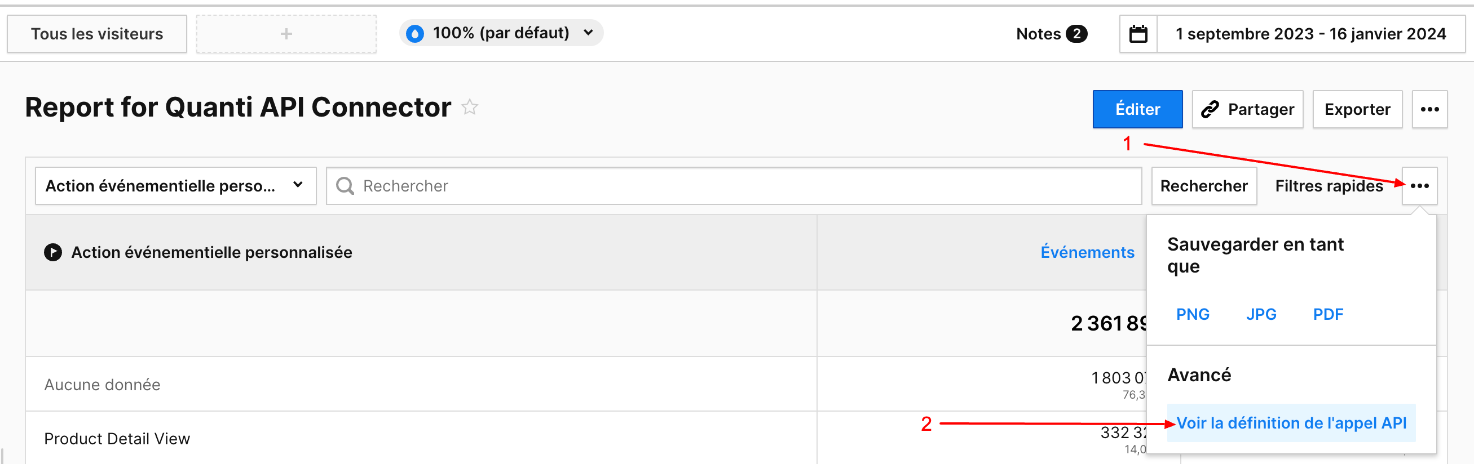Open the Action événementielle perso dropdown
Image resolution: width=1474 pixels, height=464 pixels.
coord(175,186)
